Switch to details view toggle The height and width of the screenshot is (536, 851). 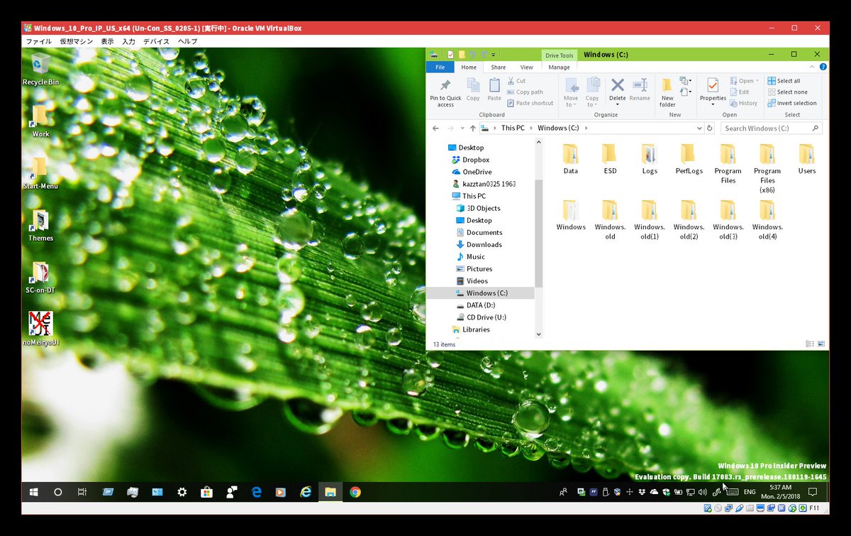[810, 344]
